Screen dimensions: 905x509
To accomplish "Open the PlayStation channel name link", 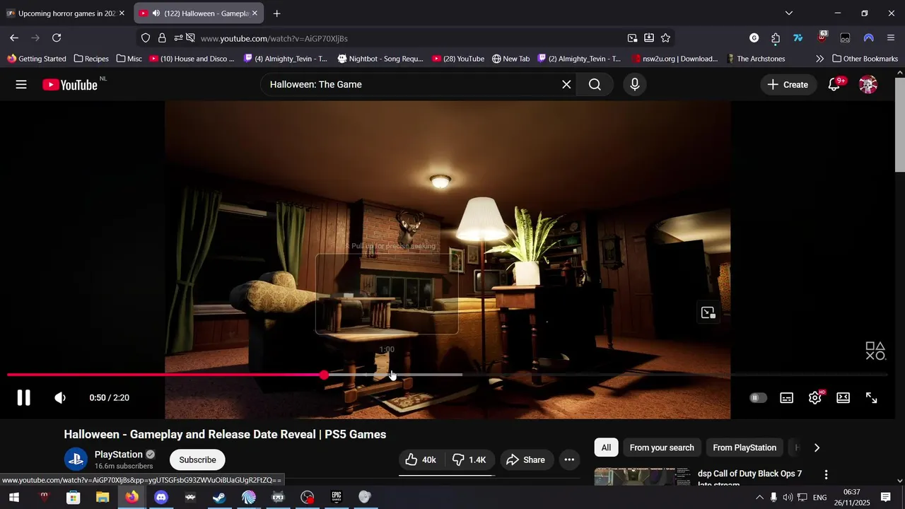I will 119,455.
